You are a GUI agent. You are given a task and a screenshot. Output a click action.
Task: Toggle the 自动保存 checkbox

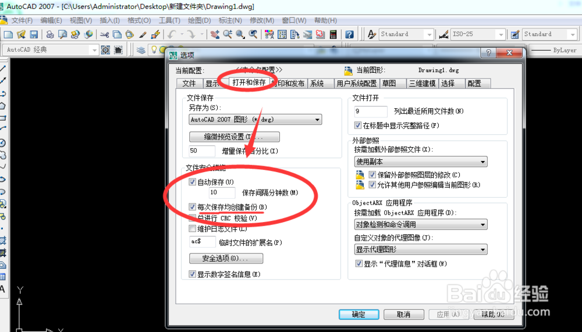pyautogui.click(x=192, y=182)
